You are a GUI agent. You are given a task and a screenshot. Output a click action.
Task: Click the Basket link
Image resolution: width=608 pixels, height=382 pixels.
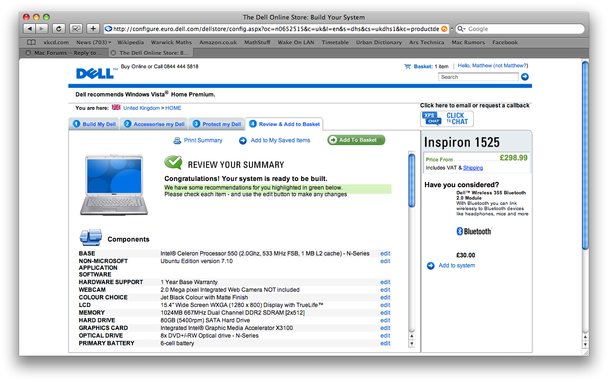[x=423, y=66]
